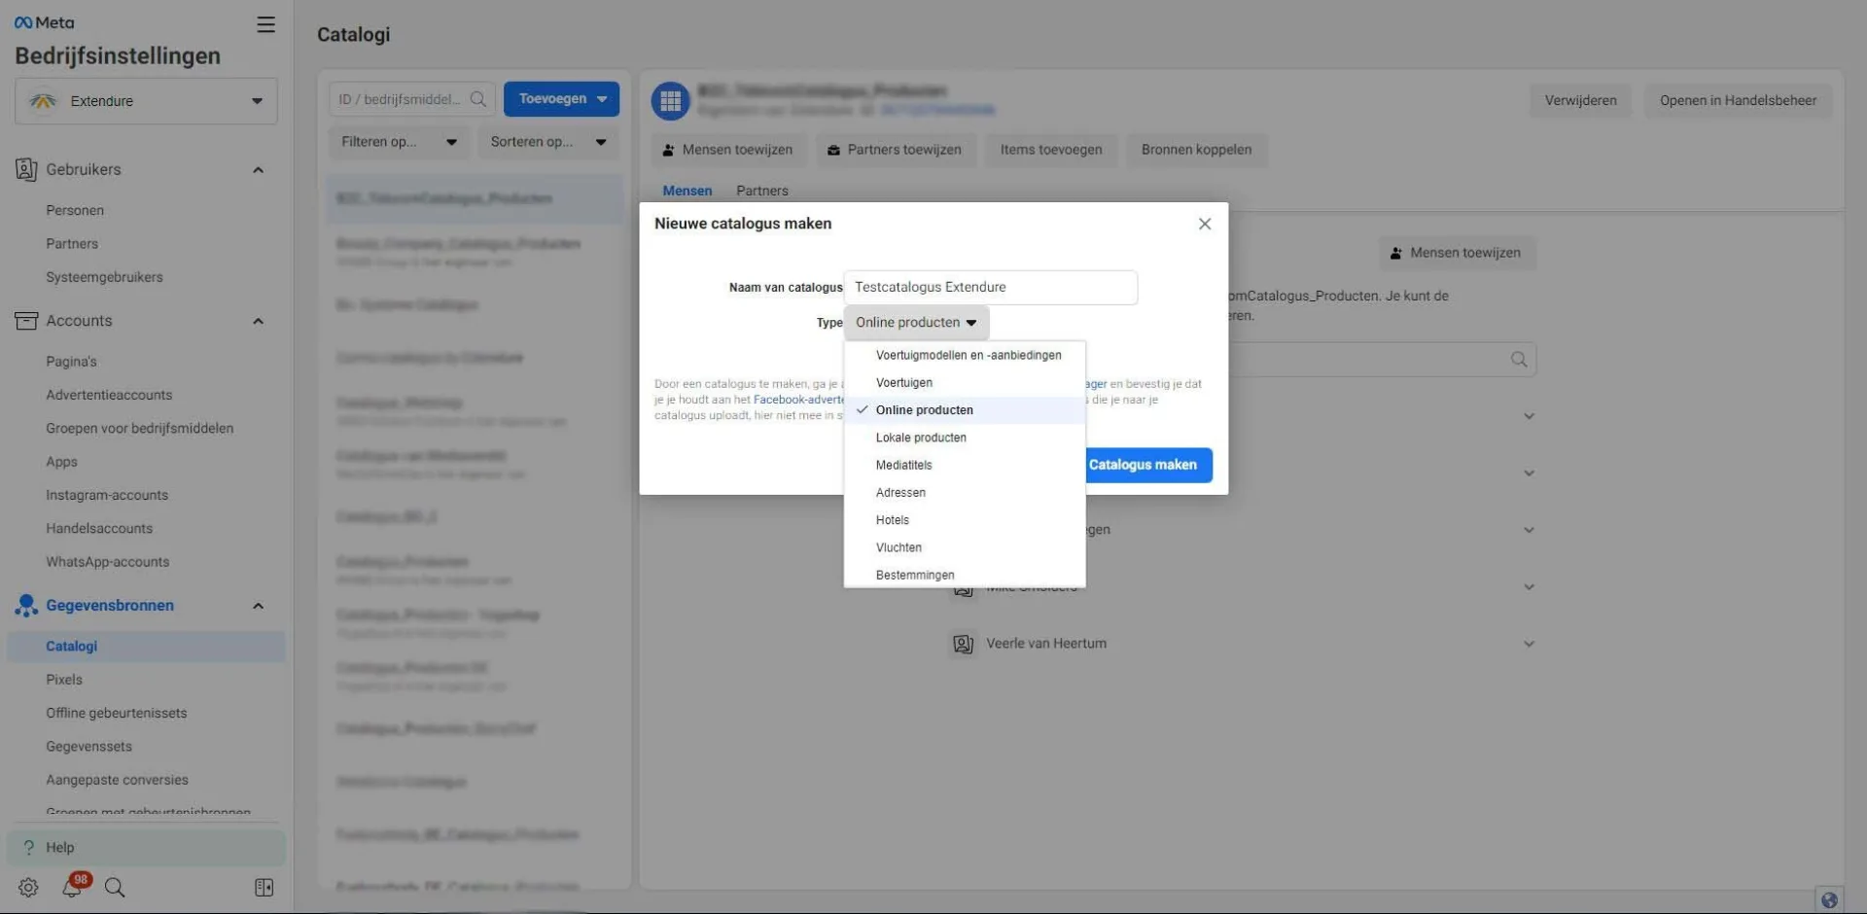Click the Accounts section icon
1867x914 pixels.
coord(26,321)
